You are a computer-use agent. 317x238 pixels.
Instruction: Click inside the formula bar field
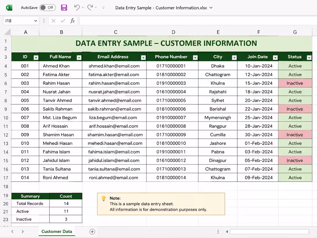coord(198,21)
